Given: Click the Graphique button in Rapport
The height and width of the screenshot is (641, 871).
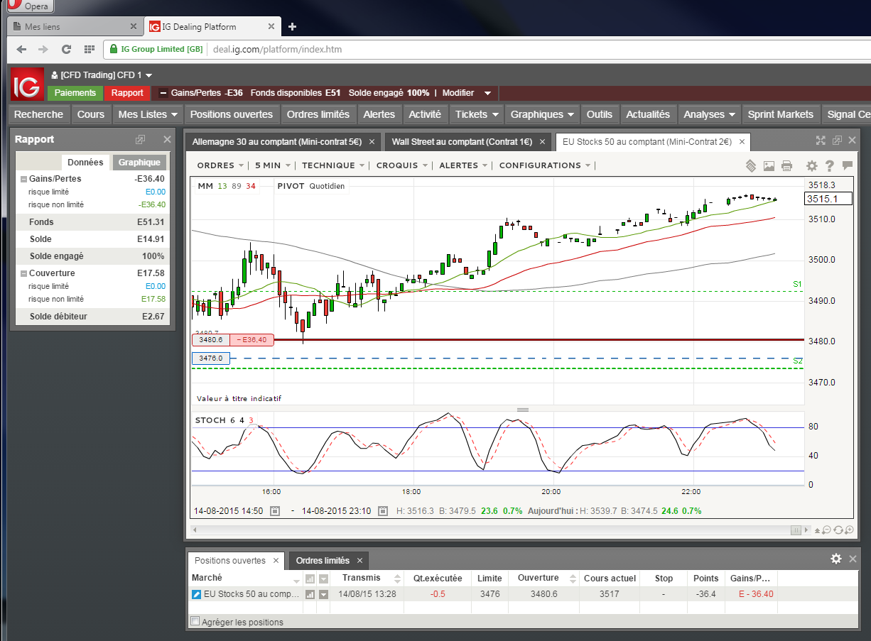Looking at the screenshot, I should (139, 163).
